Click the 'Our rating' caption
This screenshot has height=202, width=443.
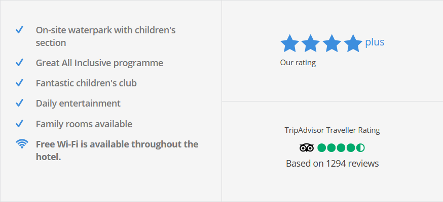point(298,63)
